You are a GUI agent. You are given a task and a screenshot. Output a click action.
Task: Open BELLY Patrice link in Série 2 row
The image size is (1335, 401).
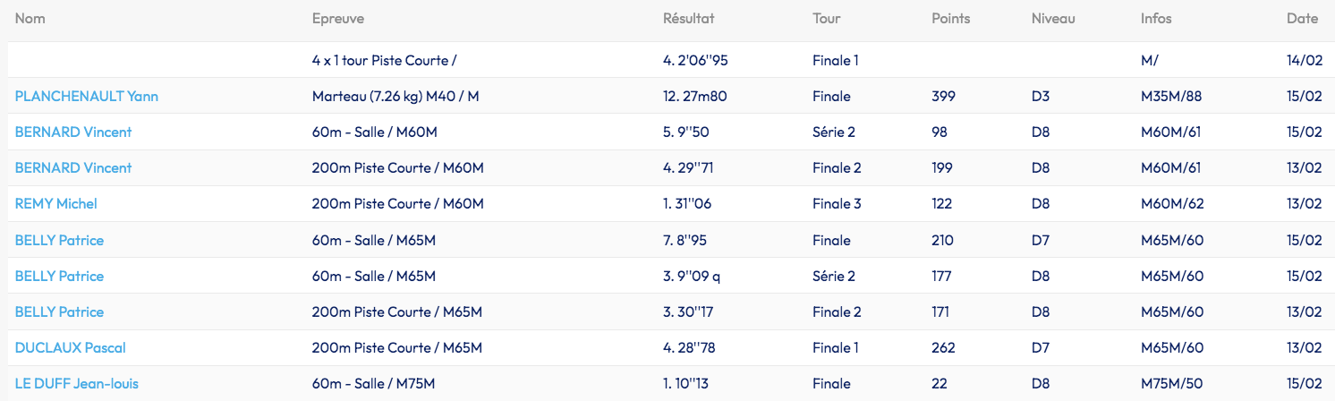[59, 277]
